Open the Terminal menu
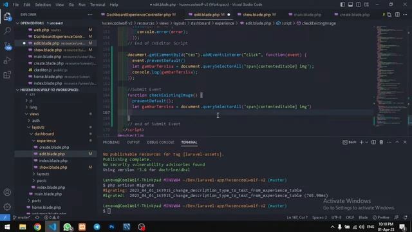This screenshot has width=412, height=232. 97,5
